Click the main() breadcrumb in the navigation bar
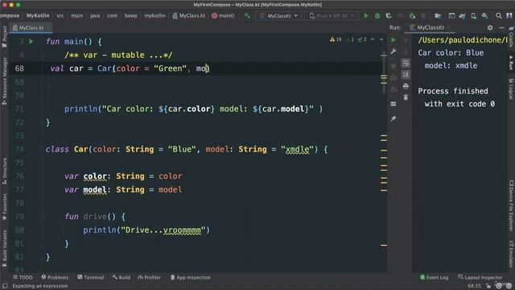The image size is (515, 290). coord(223,15)
